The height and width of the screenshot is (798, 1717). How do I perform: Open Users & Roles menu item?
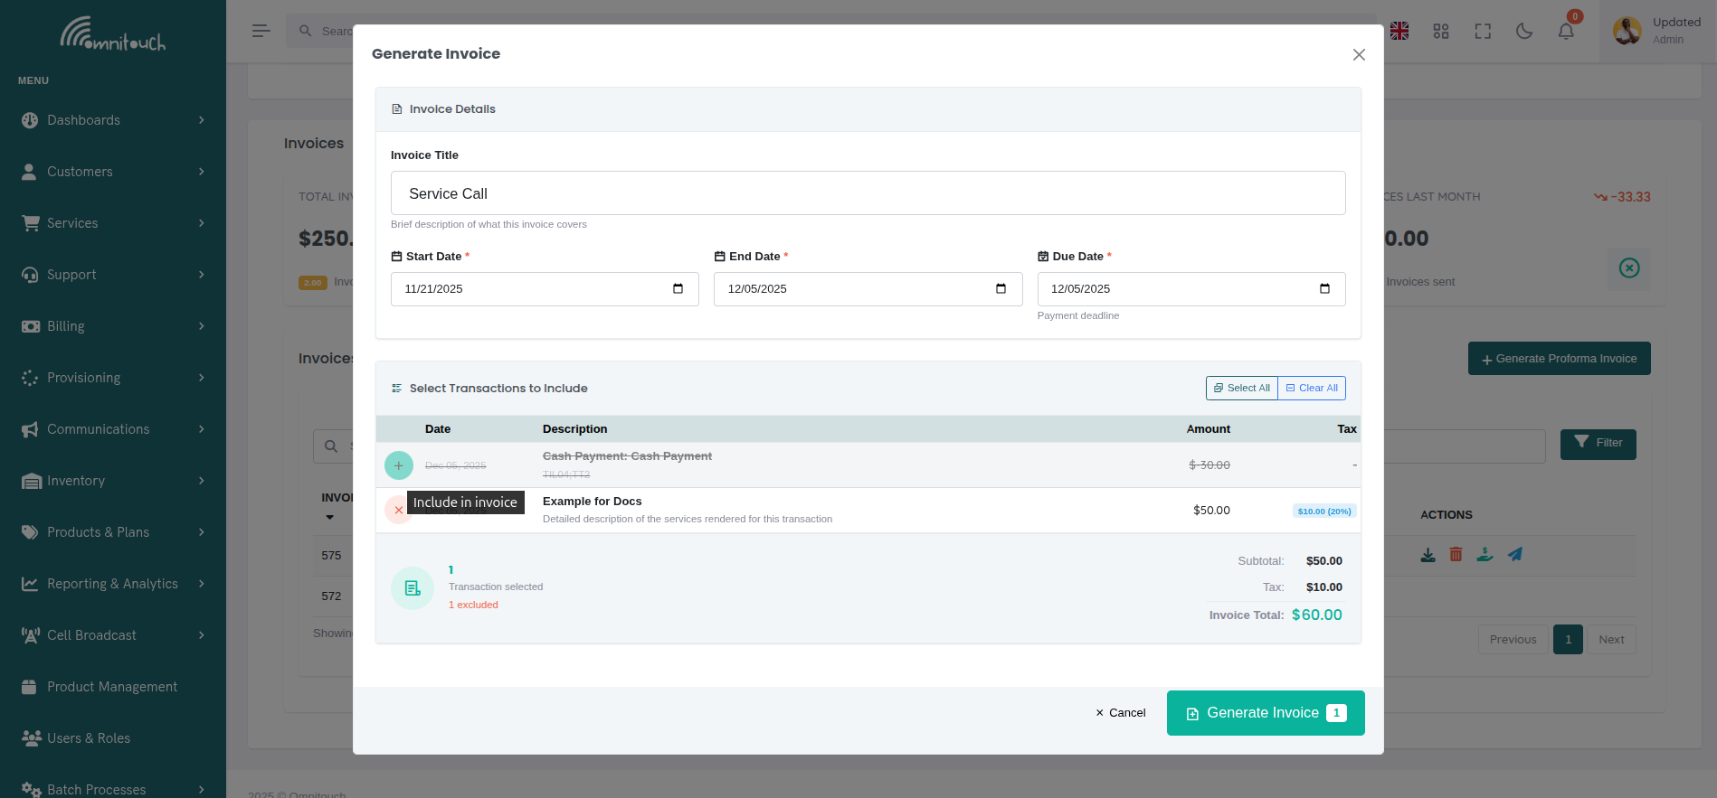point(89,738)
